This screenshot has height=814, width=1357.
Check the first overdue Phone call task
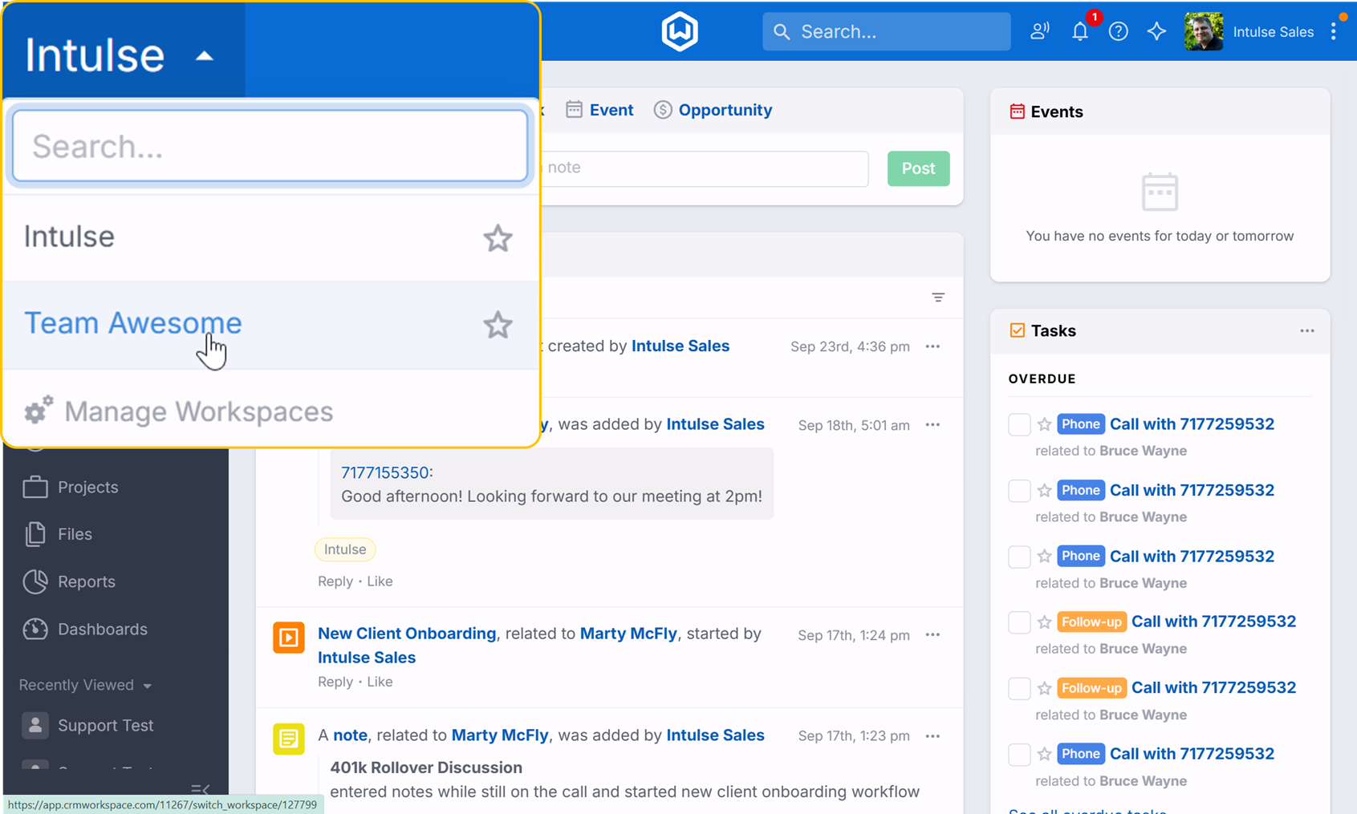[x=1019, y=424]
